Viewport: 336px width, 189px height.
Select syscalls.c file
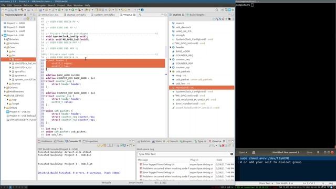coord(20,71)
